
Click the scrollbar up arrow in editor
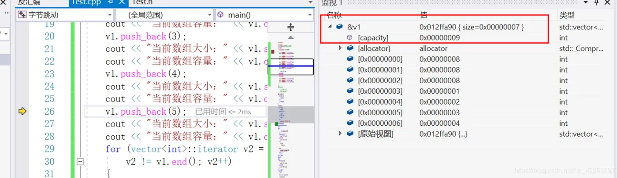(x=290, y=37)
